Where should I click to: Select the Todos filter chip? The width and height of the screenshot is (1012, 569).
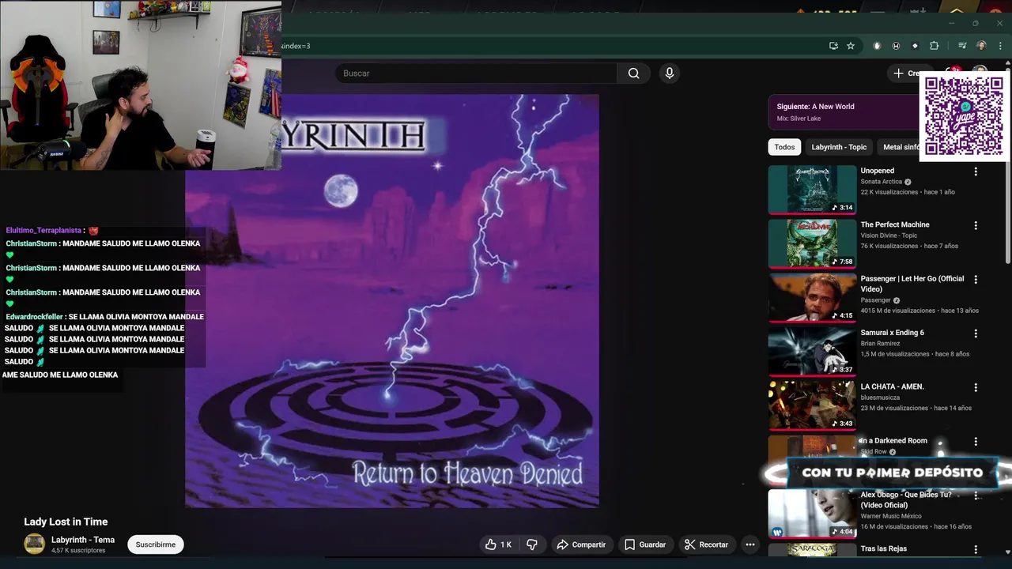[784, 147]
